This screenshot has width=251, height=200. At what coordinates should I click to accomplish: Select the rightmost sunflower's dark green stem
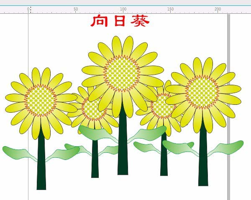203,153
